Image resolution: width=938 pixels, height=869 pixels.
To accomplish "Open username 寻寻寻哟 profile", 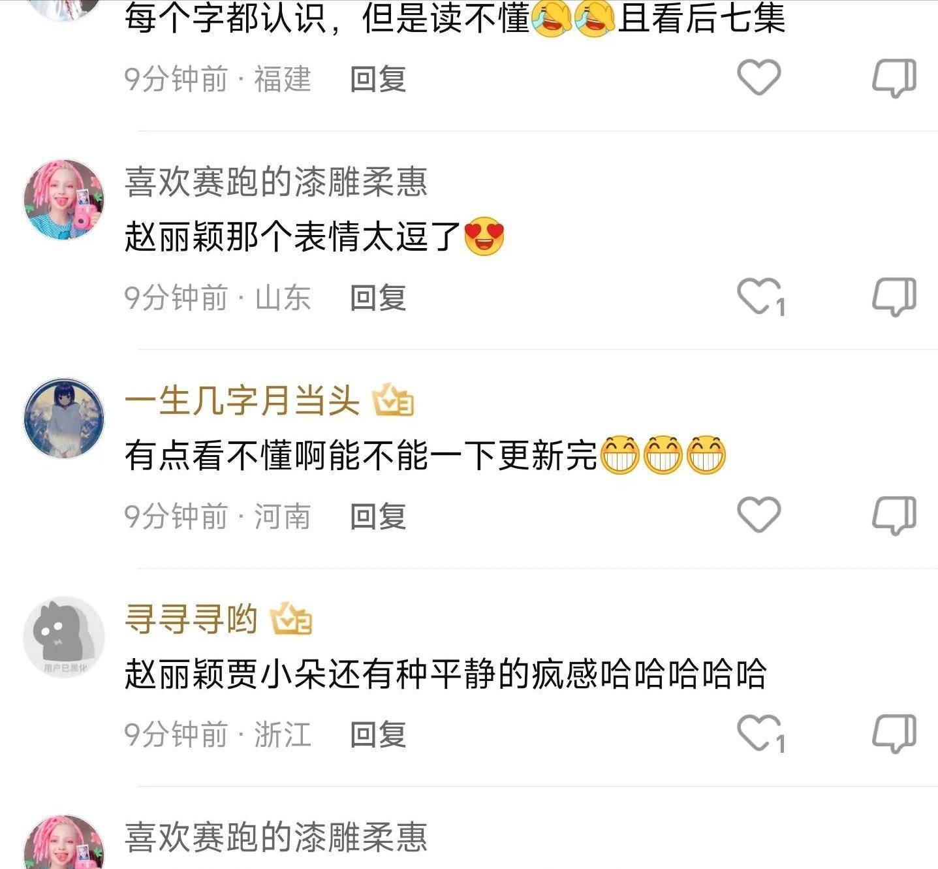I will pyautogui.click(x=191, y=618).
